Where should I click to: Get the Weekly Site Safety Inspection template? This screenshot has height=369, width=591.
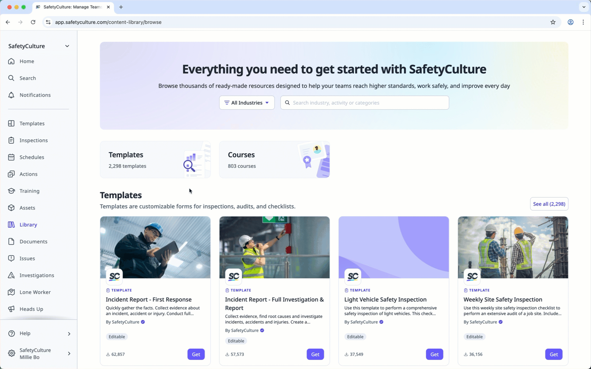[x=554, y=354]
